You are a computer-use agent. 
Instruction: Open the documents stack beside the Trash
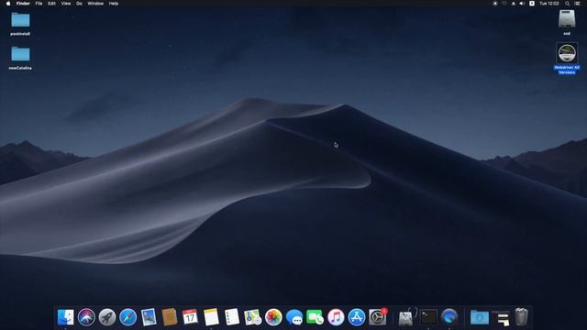[501, 318]
